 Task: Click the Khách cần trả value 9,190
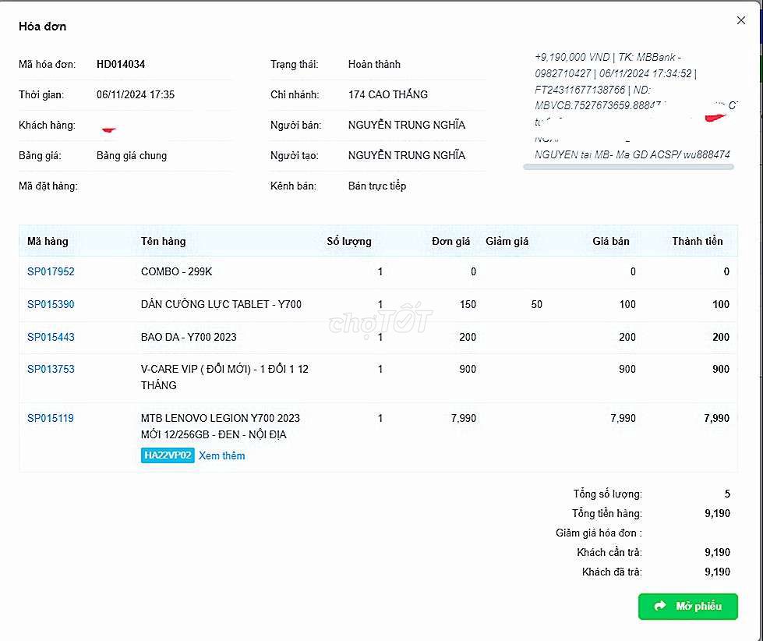pyautogui.click(x=717, y=552)
